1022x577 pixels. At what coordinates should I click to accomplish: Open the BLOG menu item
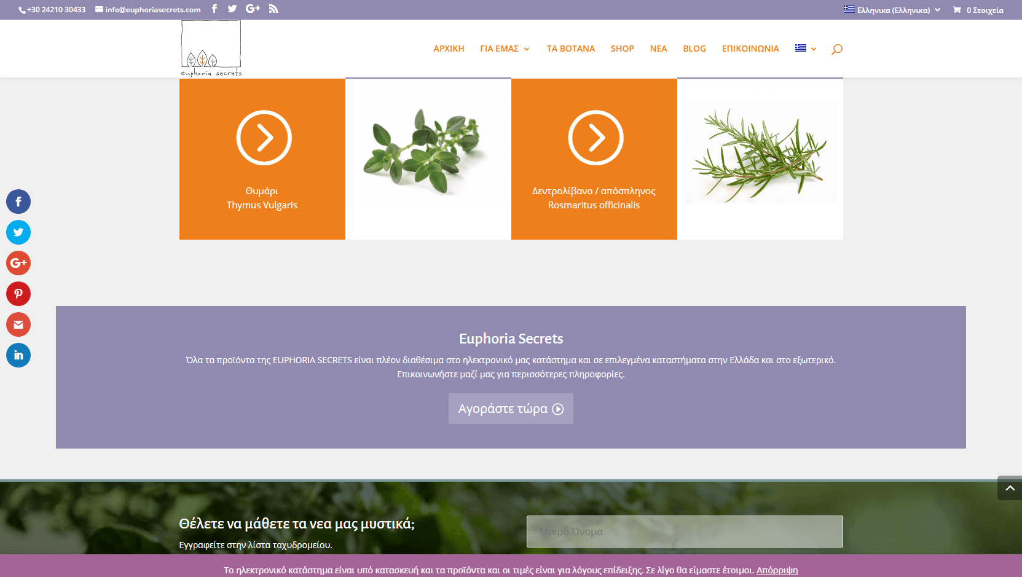[x=694, y=49]
